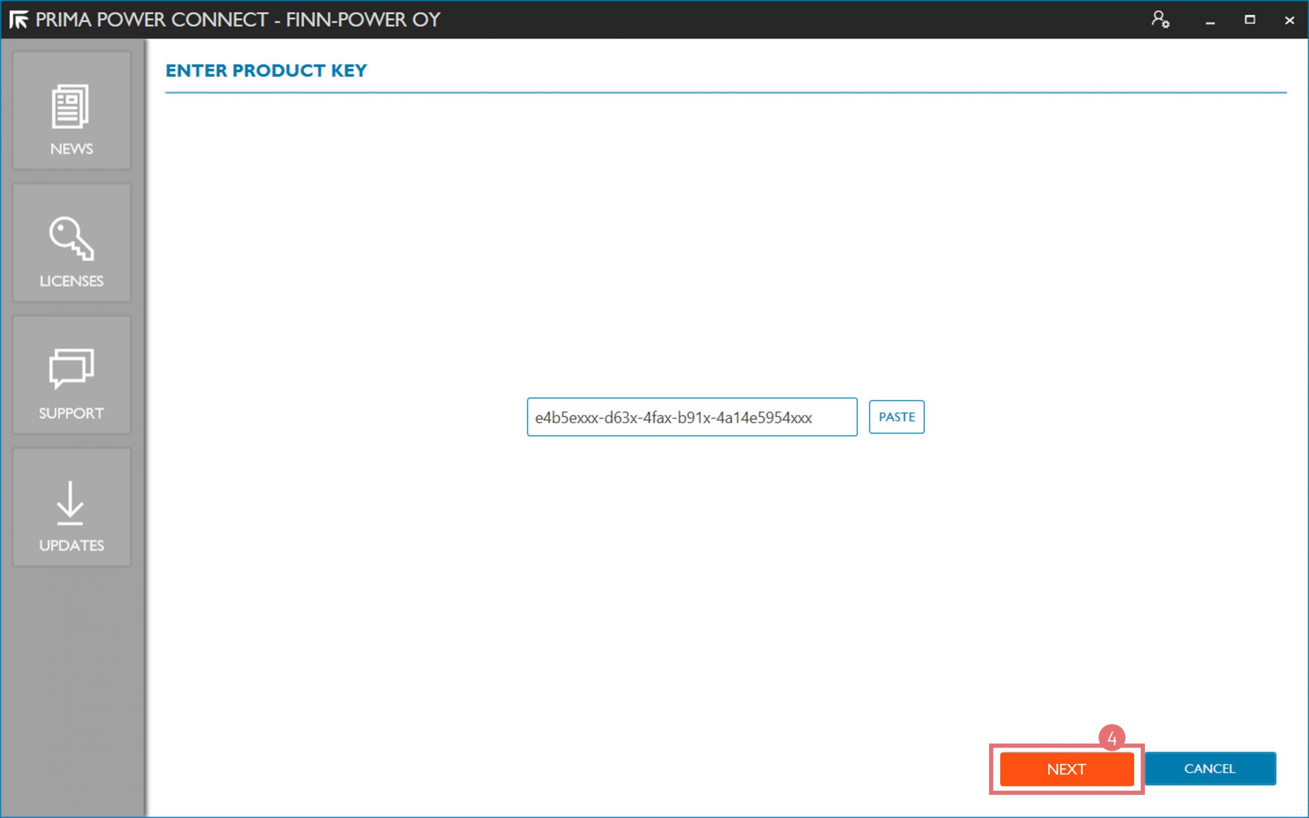Click the red step 4 badge
Viewport: 1309px width, 818px height.
click(1112, 738)
